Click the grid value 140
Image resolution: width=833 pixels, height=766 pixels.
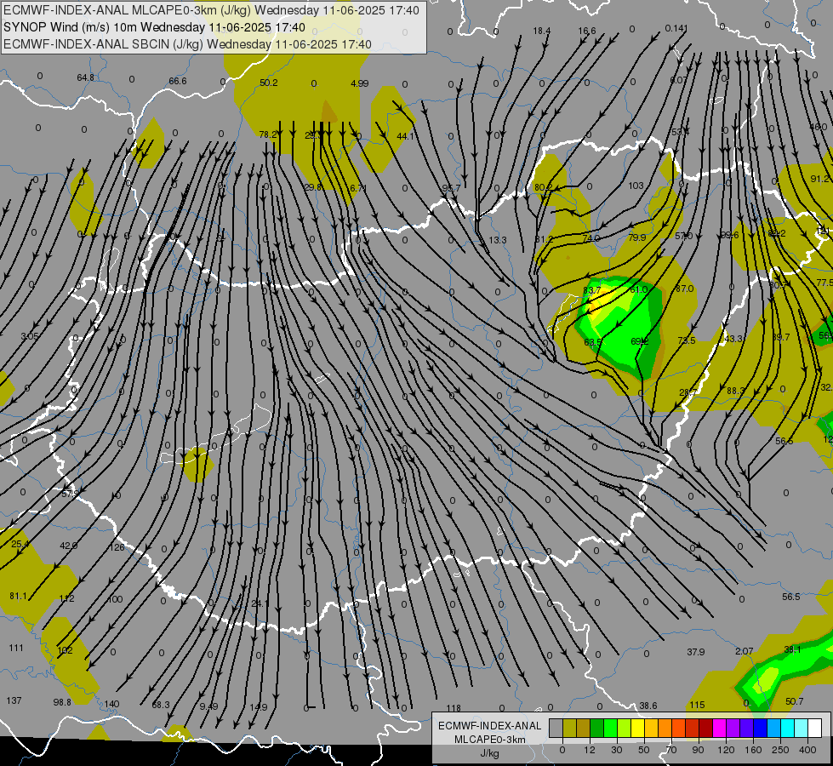(x=111, y=704)
